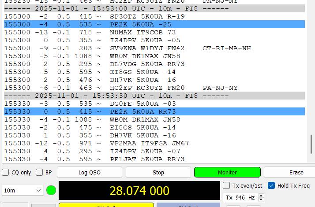Toggle the green Monitor button
315x207 pixels.
pos(227,173)
